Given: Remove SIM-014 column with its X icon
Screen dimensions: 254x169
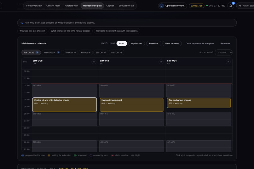Looking at the screenshot, I should (161, 62).
